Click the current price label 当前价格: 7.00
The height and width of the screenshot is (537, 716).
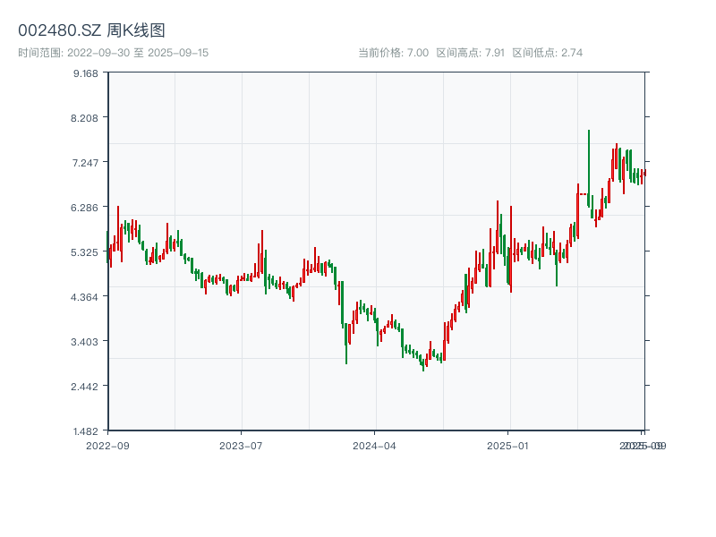pos(393,53)
